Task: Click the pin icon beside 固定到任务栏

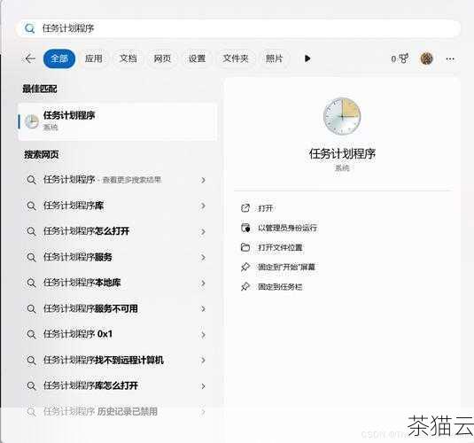Action: click(x=245, y=287)
